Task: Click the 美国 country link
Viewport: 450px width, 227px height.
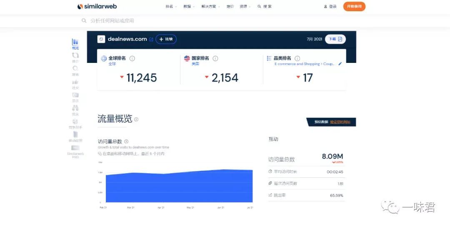Action: coord(195,64)
